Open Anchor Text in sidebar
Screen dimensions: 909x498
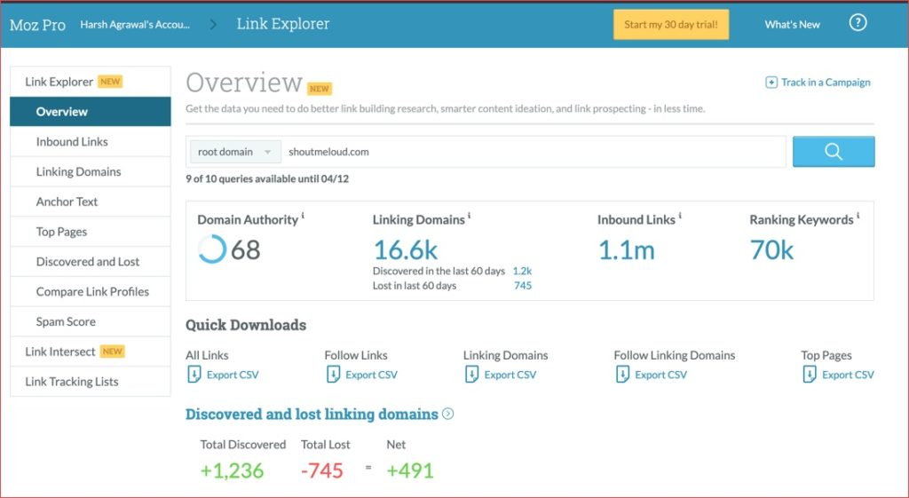91,202
